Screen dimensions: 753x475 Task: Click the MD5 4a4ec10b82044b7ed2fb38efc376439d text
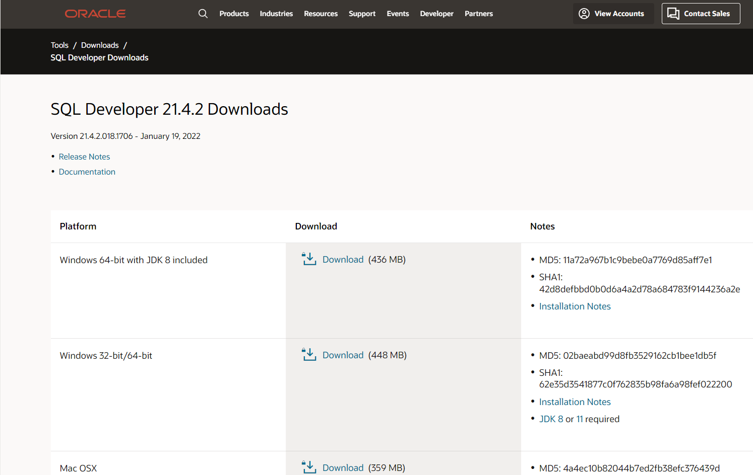pos(630,468)
